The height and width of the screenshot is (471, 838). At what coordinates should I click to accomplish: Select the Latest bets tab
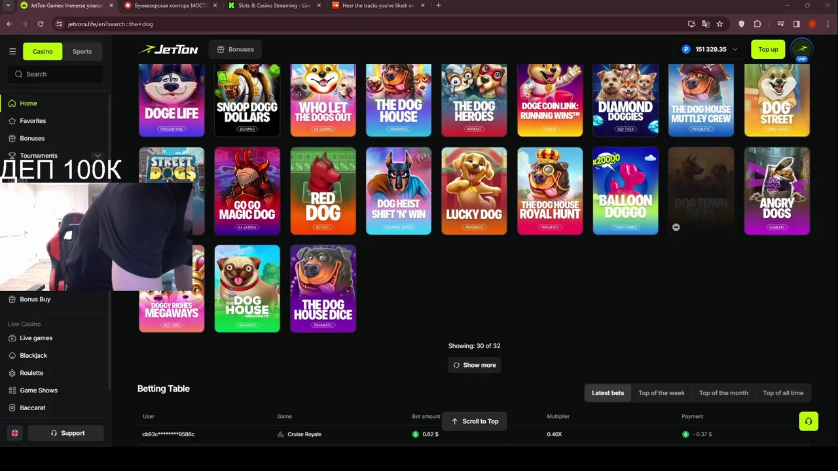(608, 393)
